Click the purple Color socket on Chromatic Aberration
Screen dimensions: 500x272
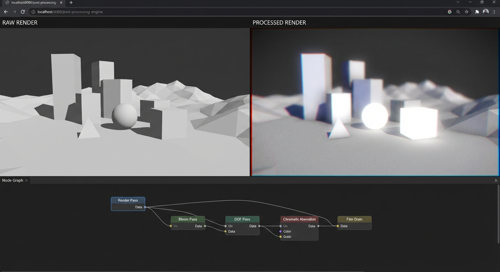(x=281, y=232)
